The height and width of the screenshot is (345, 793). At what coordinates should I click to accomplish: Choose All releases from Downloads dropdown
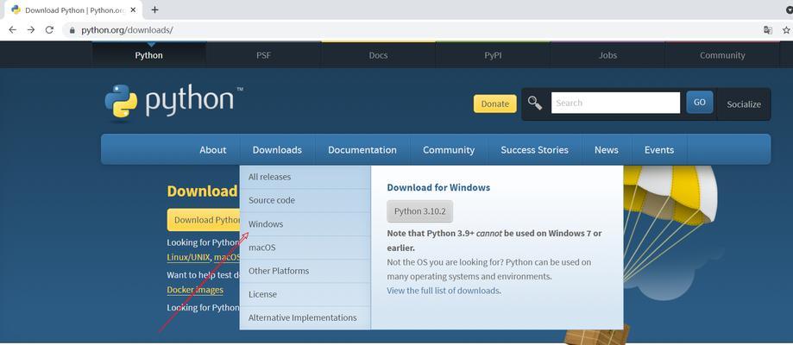point(305,177)
